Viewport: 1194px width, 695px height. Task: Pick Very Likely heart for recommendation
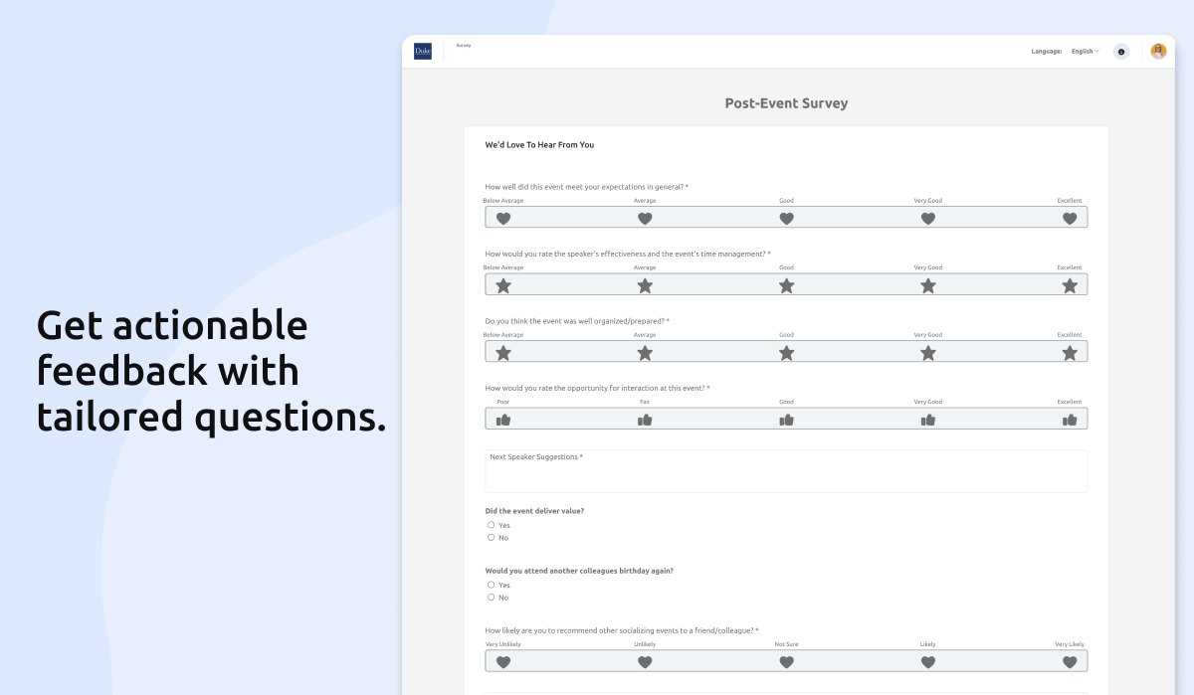point(1070,662)
